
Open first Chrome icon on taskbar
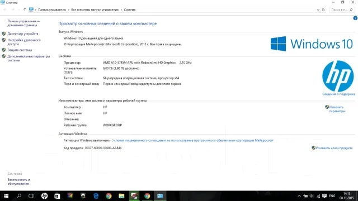click(x=109, y=196)
